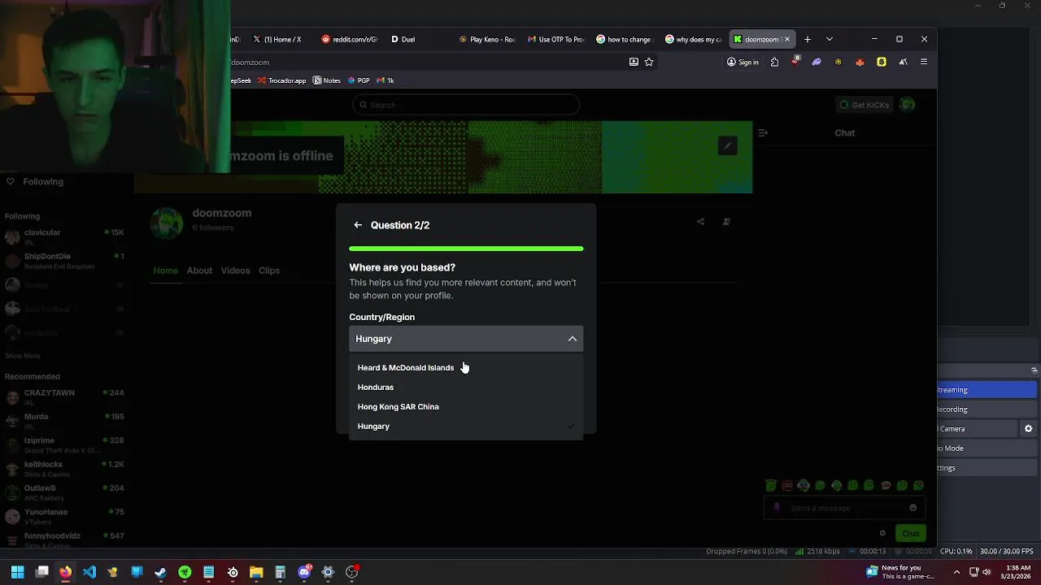Open a new browser tab with plus button

[x=808, y=39]
